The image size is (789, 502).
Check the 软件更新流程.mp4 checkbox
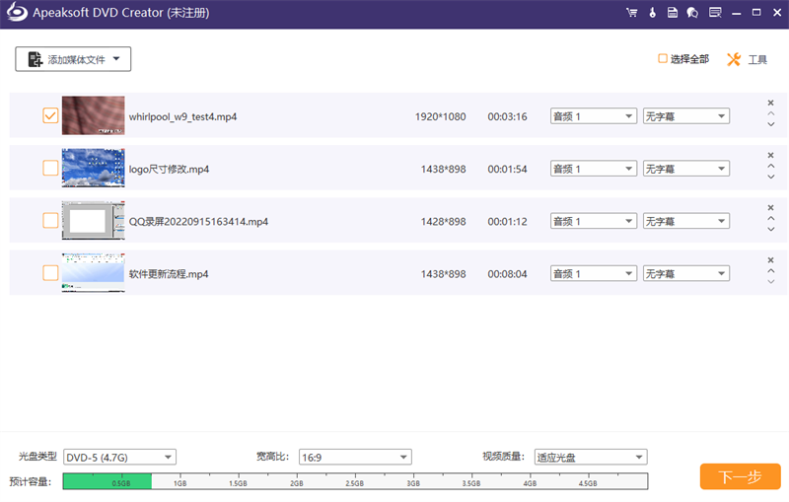tap(50, 272)
